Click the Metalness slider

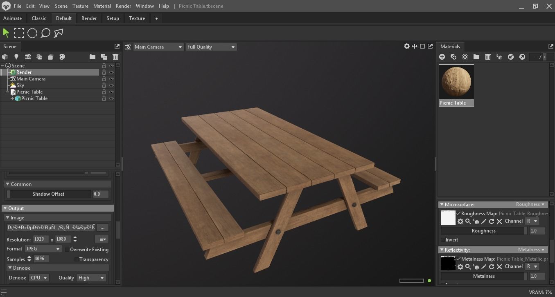tap(484, 276)
